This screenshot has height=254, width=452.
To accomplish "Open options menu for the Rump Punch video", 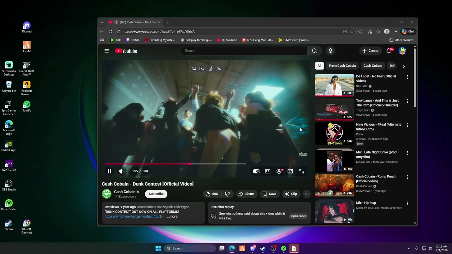I will [408, 177].
